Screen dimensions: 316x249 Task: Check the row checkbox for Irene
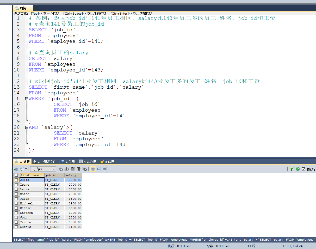16,185
